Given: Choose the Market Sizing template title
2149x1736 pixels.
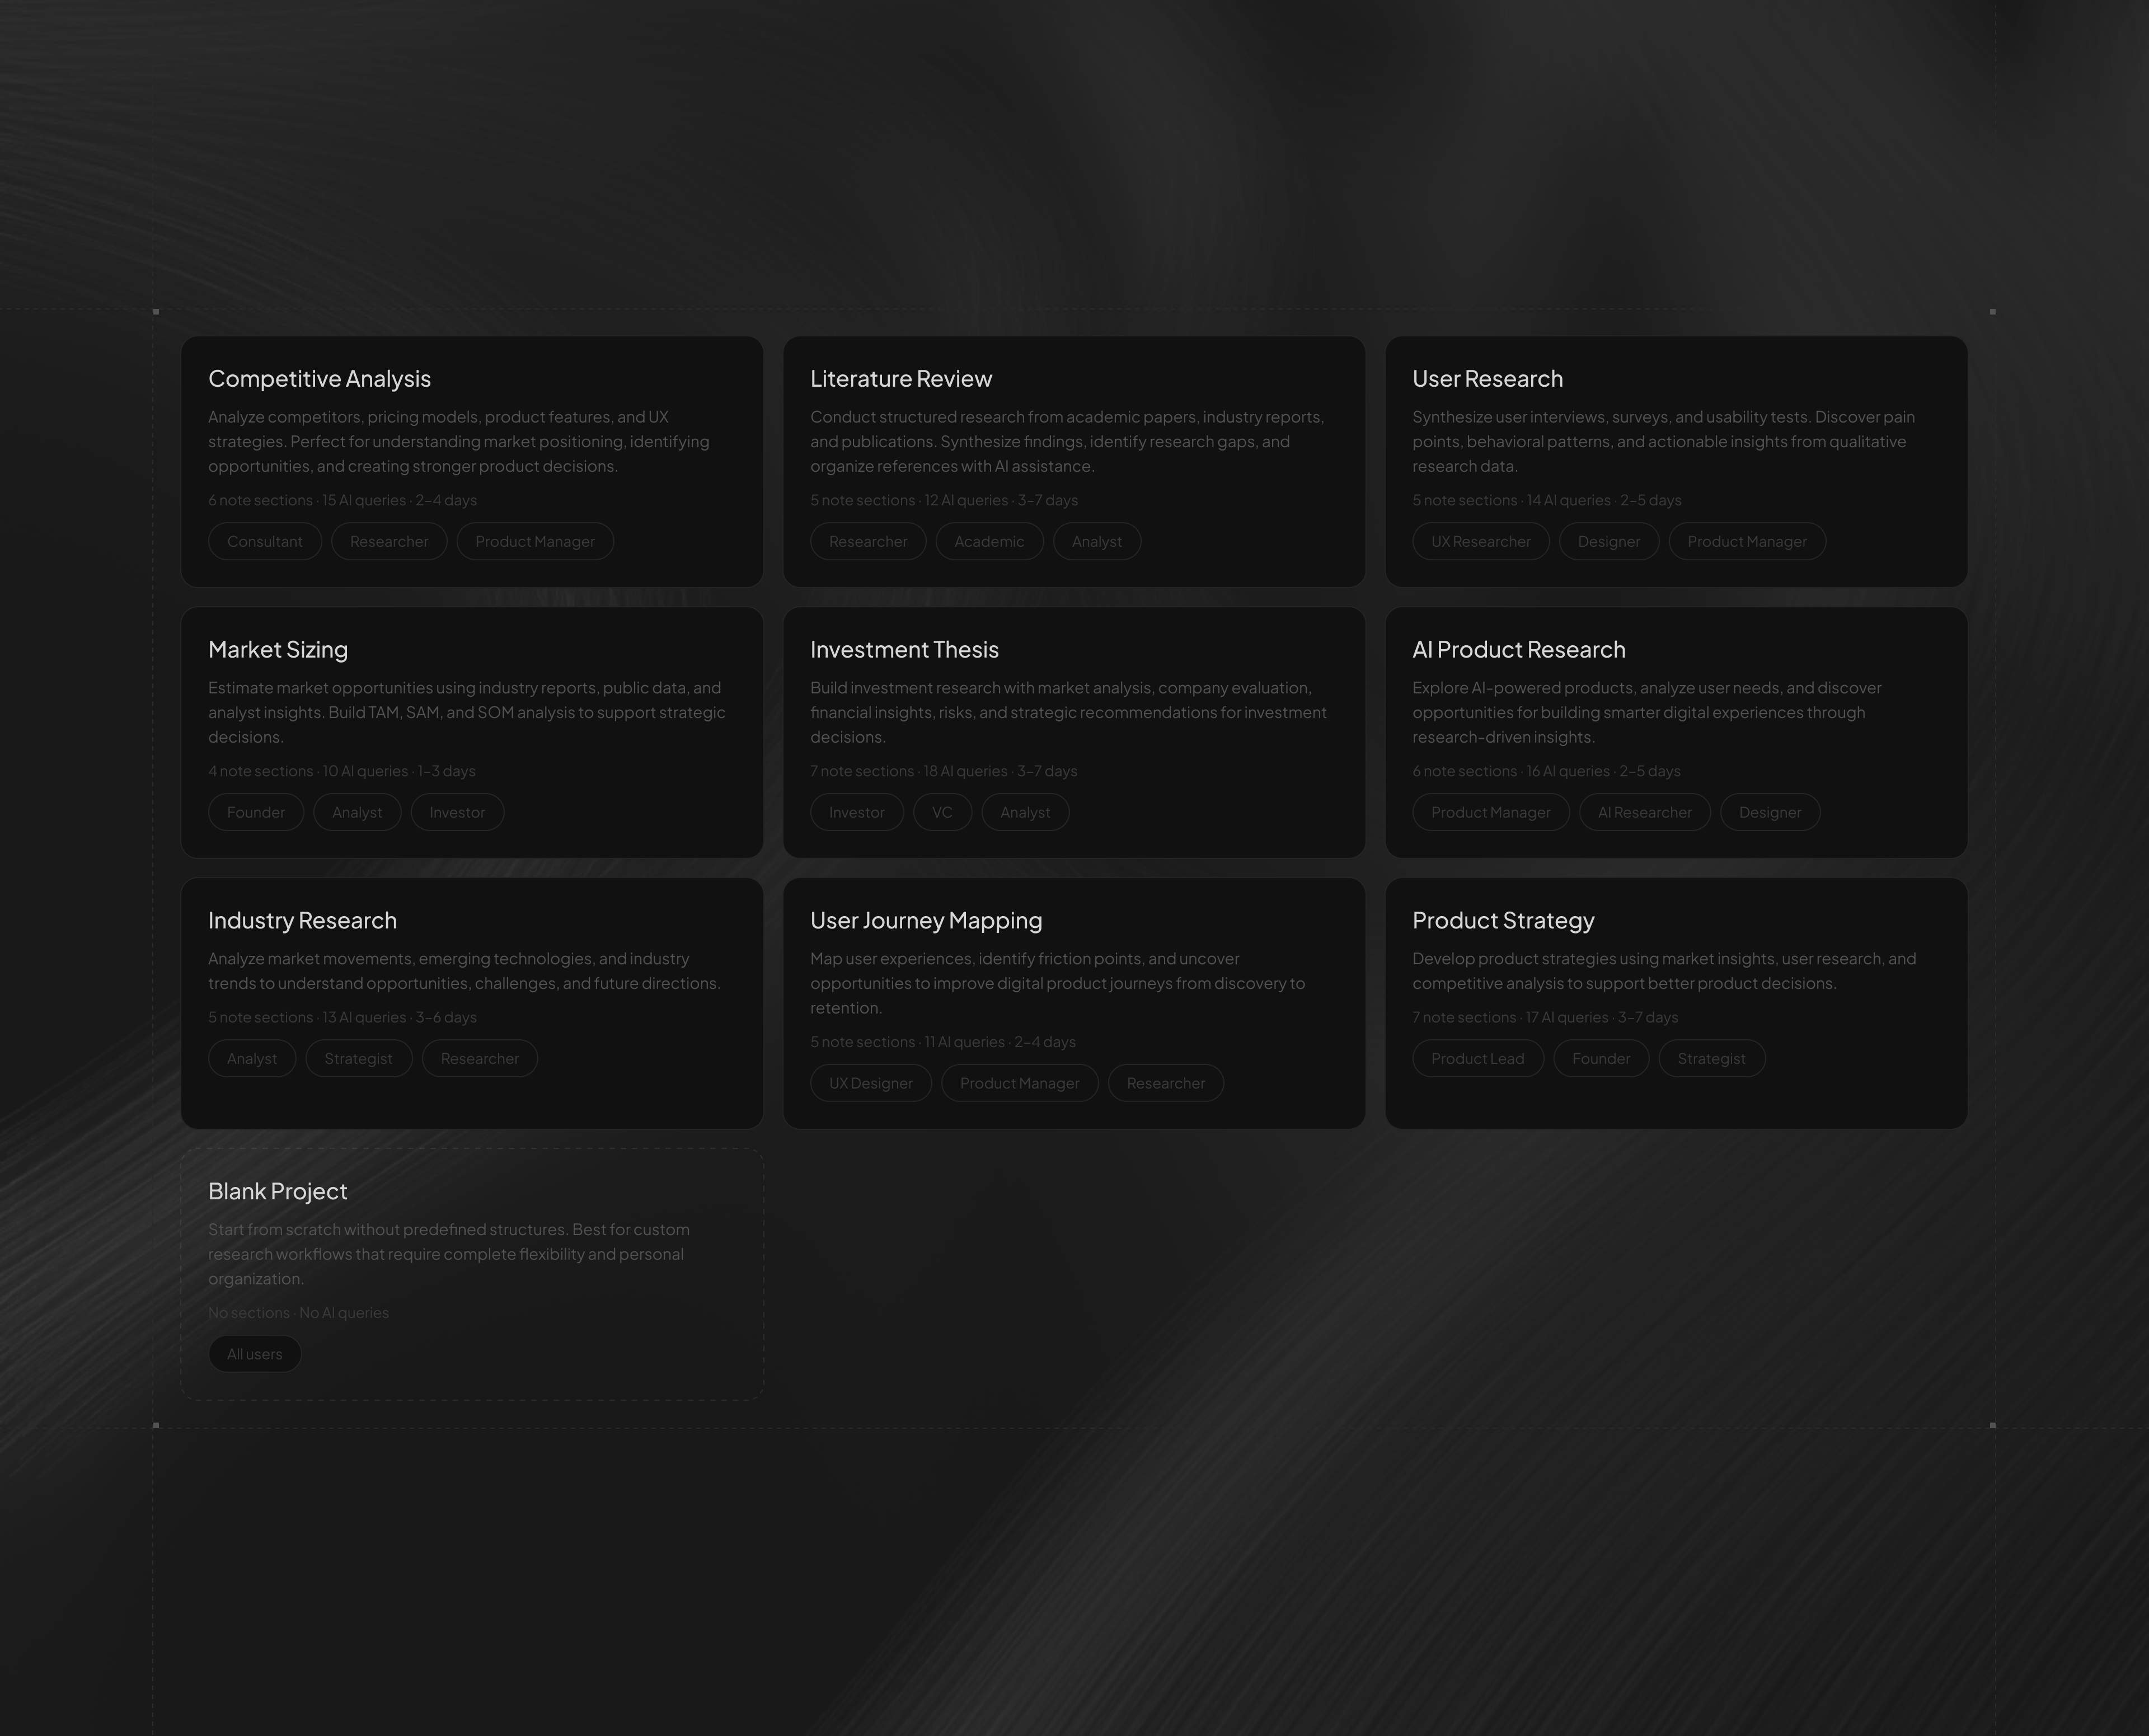Looking at the screenshot, I should coord(278,650).
